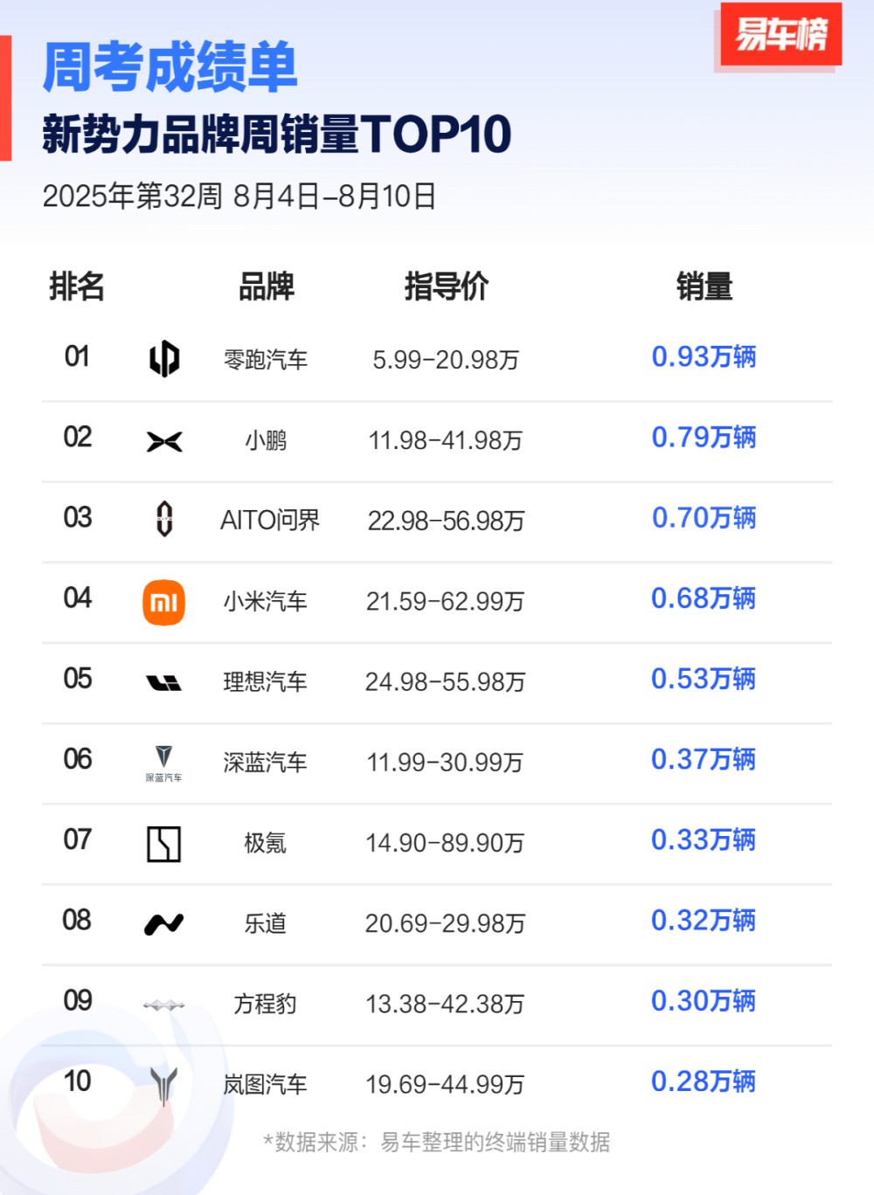Click sales figure 0.93万辆
Image resolution: width=874 pixels, height=1195 pixels.
[x=704, y=356]
